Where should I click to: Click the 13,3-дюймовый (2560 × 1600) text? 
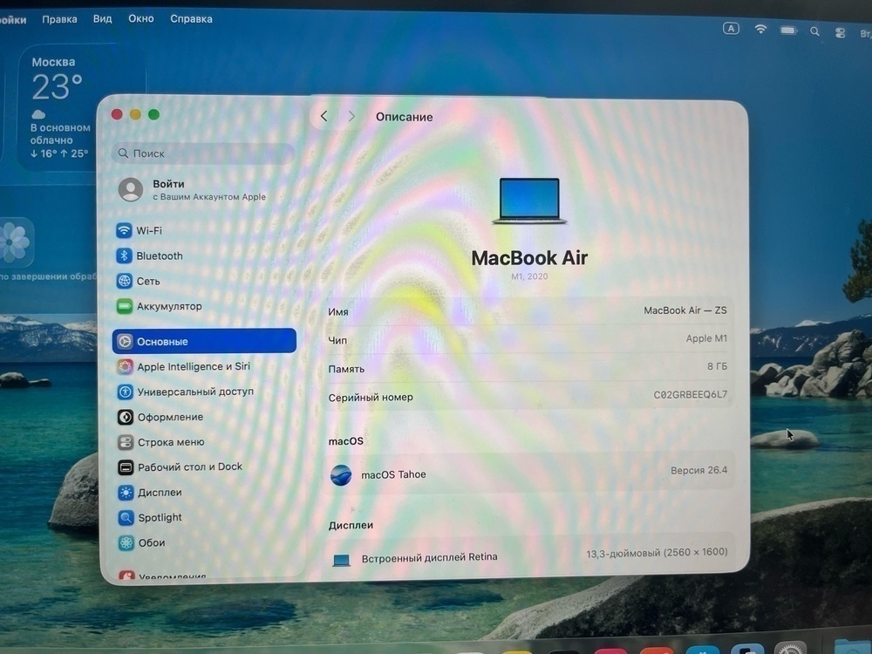[x=657, y=553]
